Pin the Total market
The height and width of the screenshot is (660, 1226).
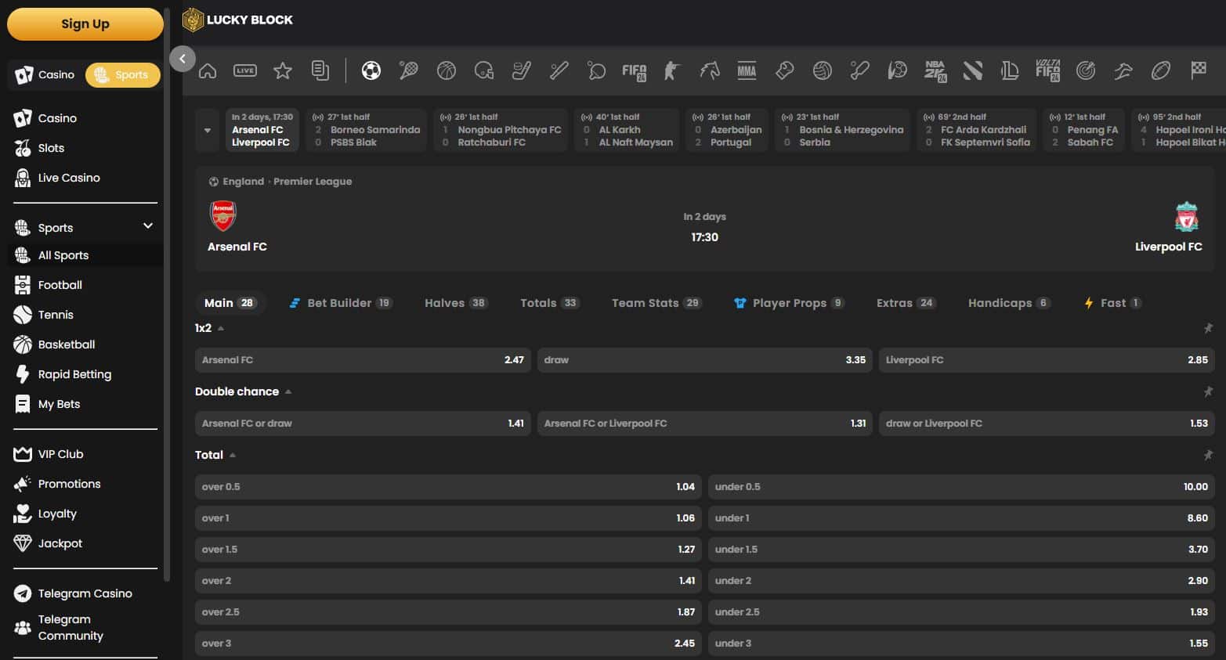click(x=1208, y=455)
